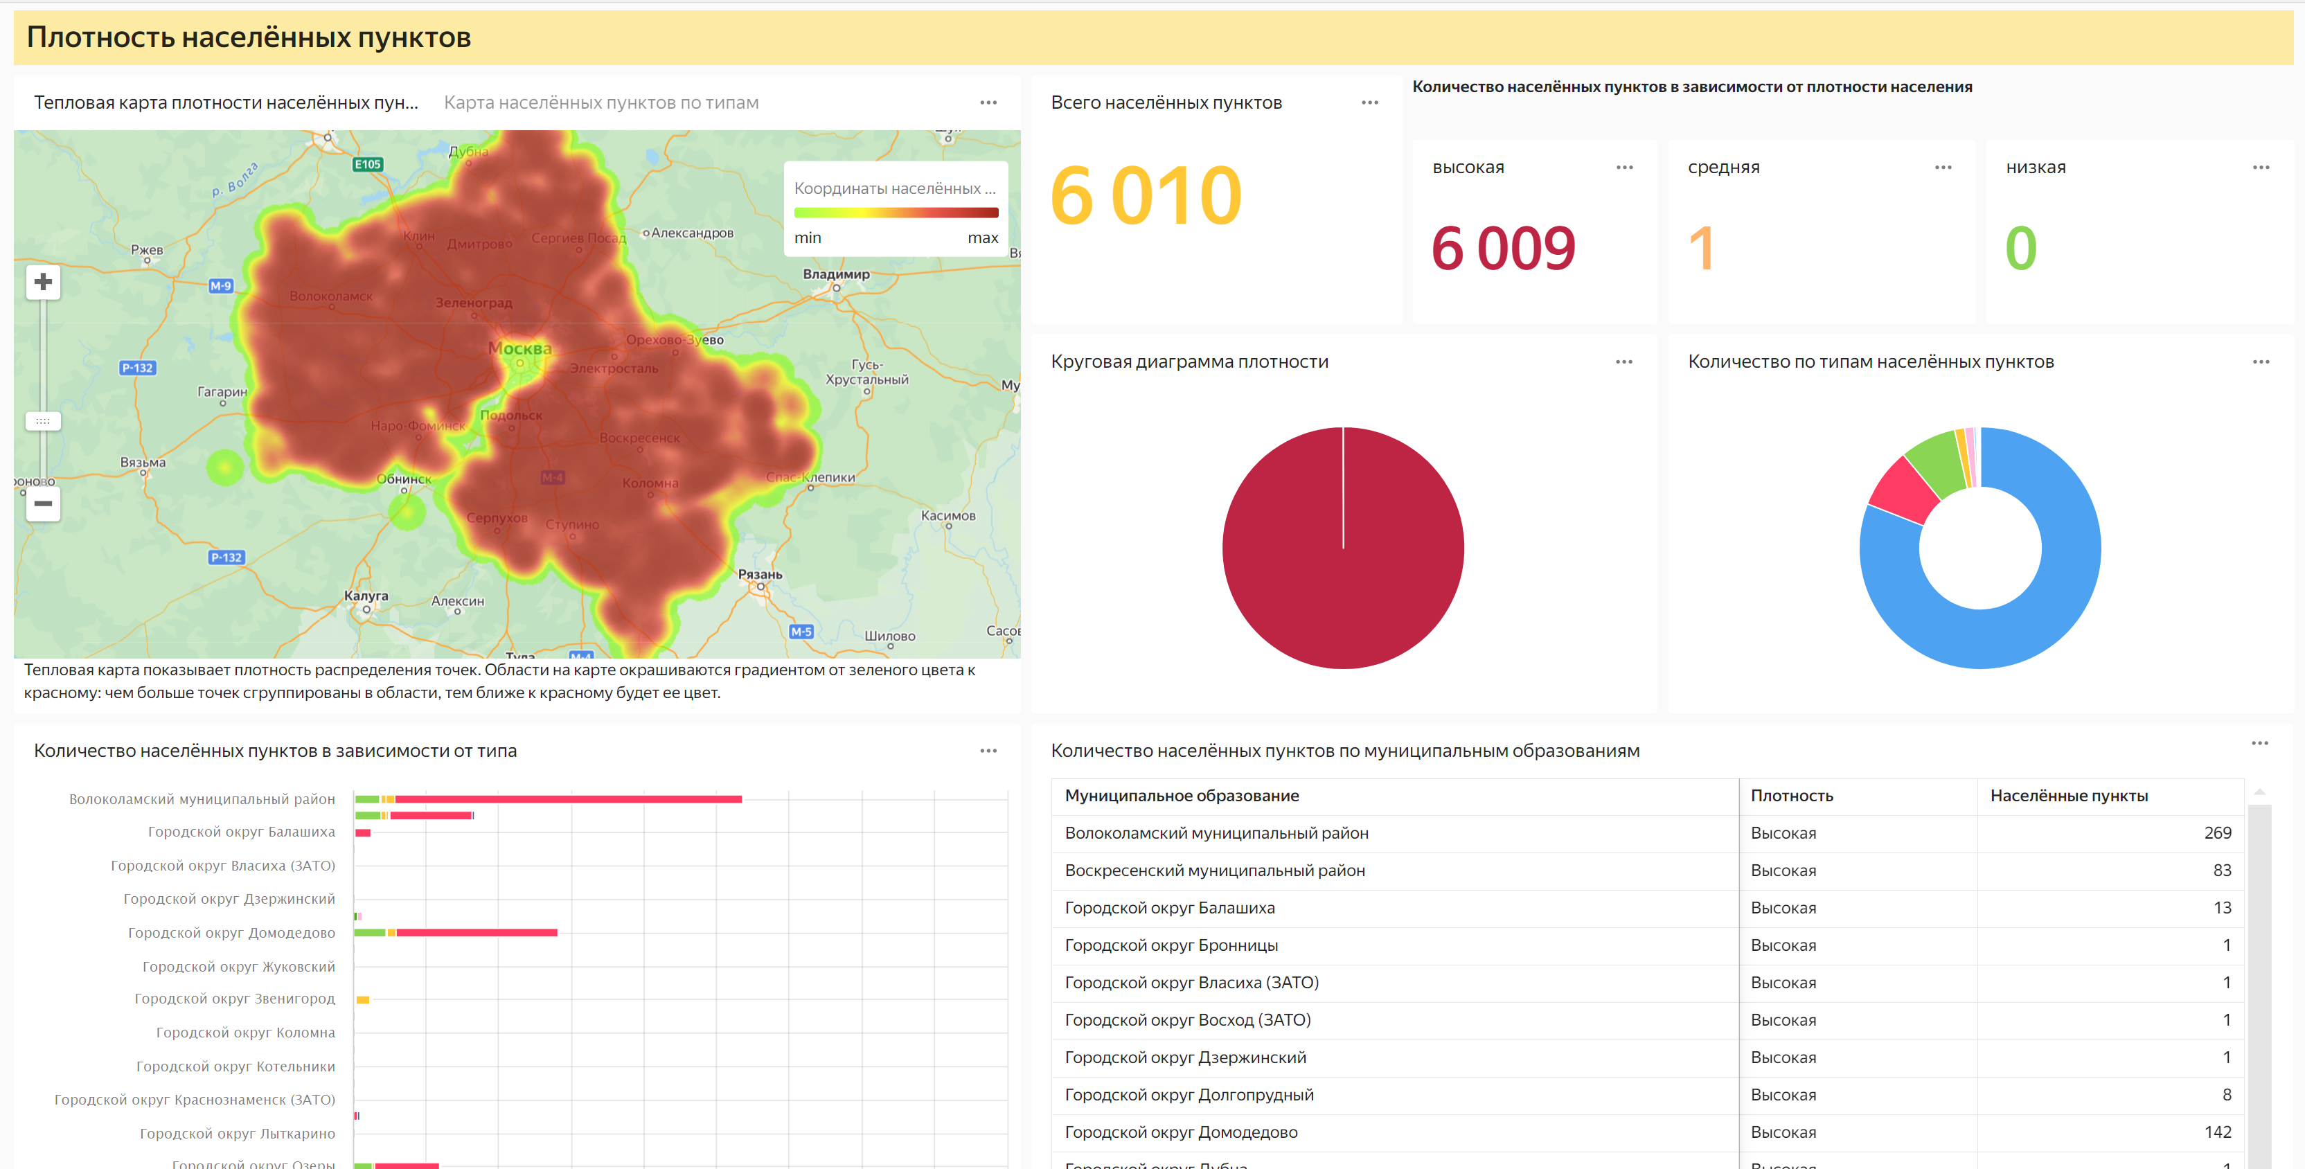Open the three-dot menu of the 'низкая' card
The image size is (2305, 1169).
2260,168
